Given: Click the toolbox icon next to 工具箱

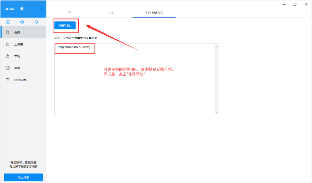Looking at the screenshot, I should pos(7,44).
